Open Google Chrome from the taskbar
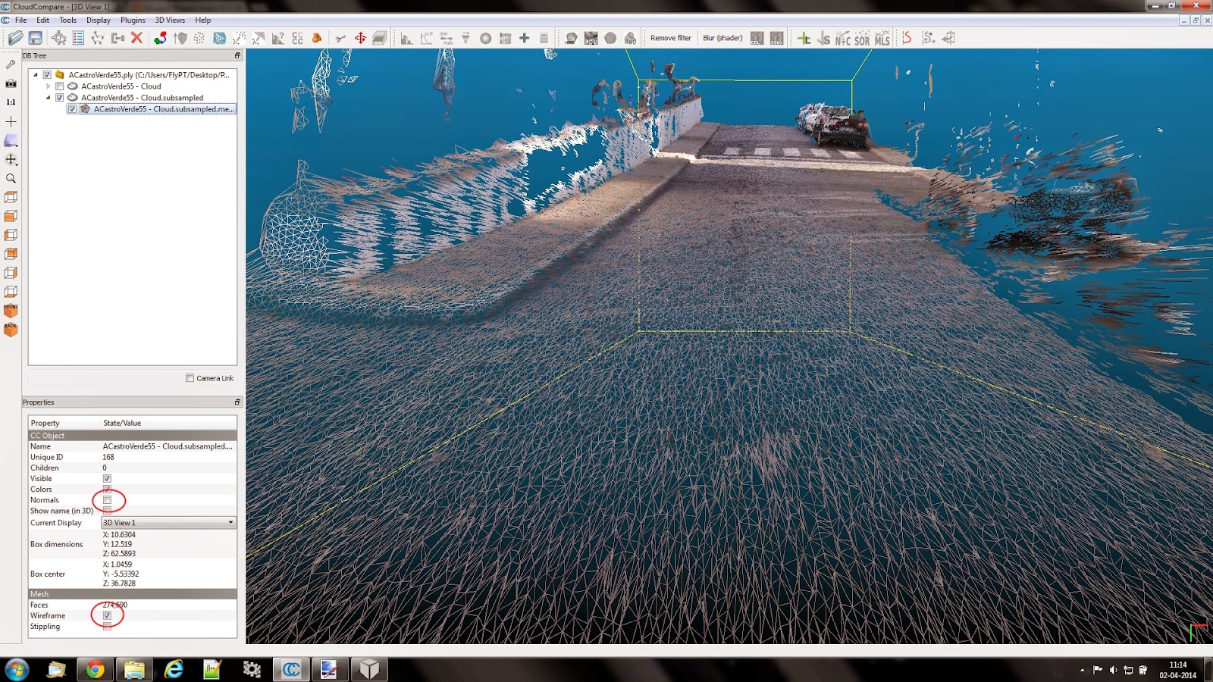This screenshot has width=1213, height=682. click(x=95, y=669)
